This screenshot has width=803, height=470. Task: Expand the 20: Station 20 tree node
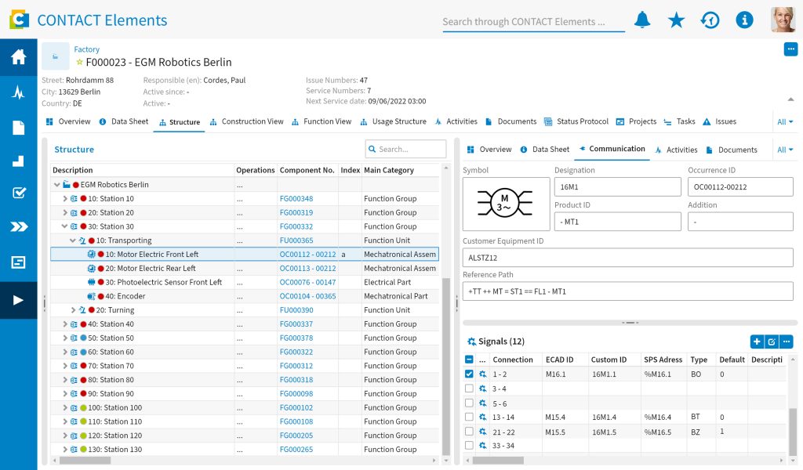point(65,213)
